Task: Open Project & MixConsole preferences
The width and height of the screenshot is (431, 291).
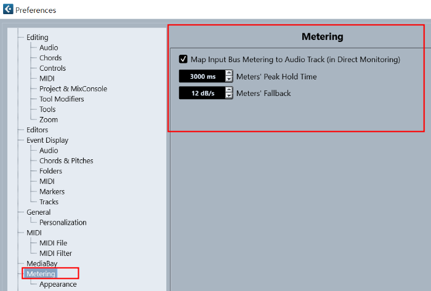Action: (73, 89)
